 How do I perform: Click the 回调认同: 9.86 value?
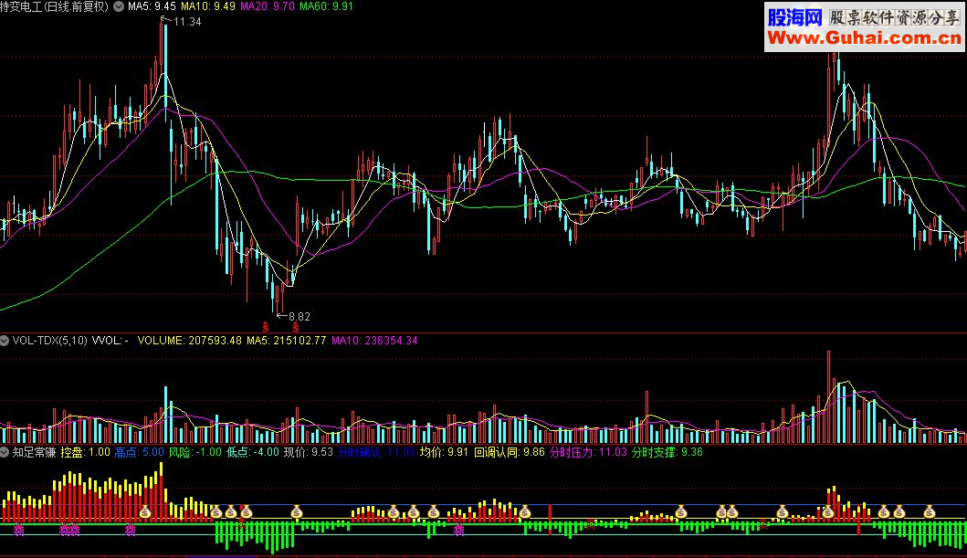point(510,452)
